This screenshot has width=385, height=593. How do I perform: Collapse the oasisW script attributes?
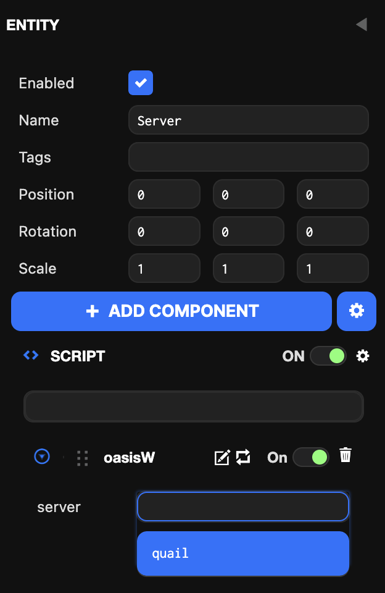tap(42, 457)
